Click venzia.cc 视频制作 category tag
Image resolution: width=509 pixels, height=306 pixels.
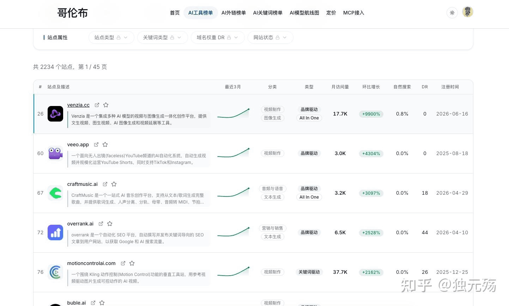(272, 110)
